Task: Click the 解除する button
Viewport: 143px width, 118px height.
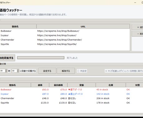Action: point(66,71)
